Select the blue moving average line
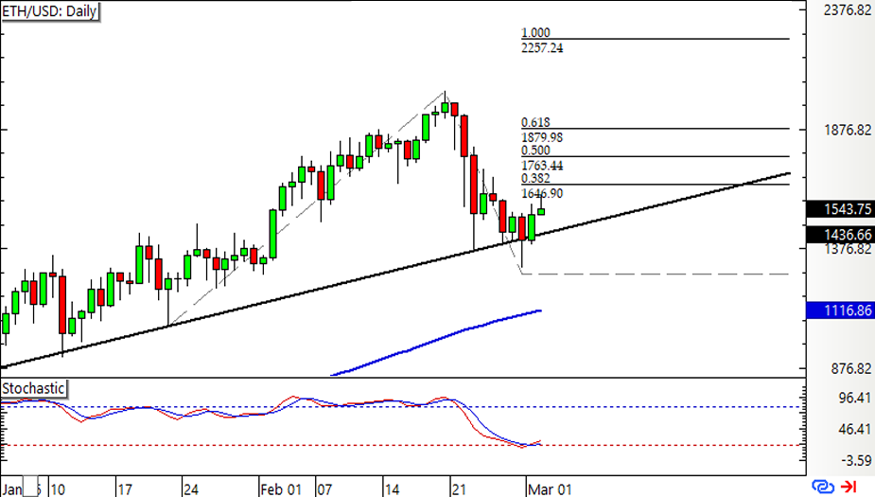 click(x=435, y=342)
